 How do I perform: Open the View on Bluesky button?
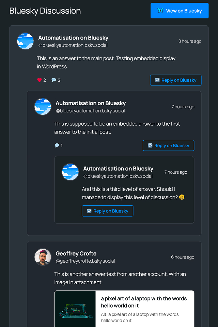tap(180, 11)
